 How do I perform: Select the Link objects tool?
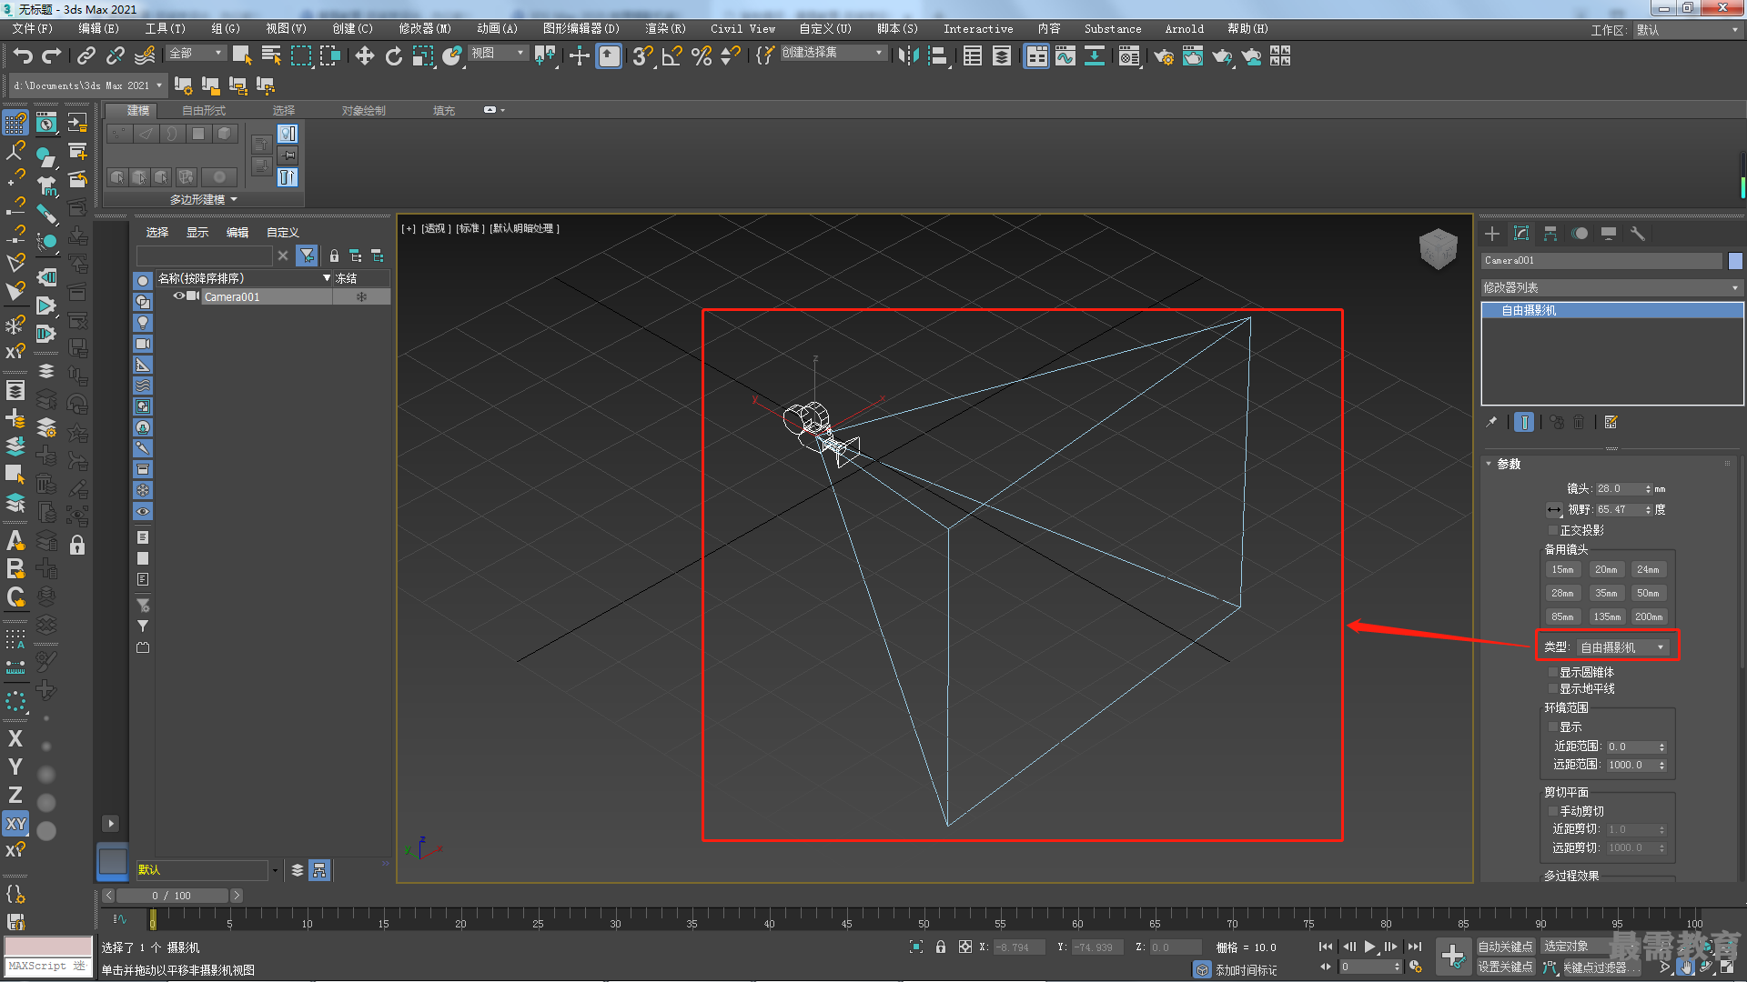click(x=86, y=56)
